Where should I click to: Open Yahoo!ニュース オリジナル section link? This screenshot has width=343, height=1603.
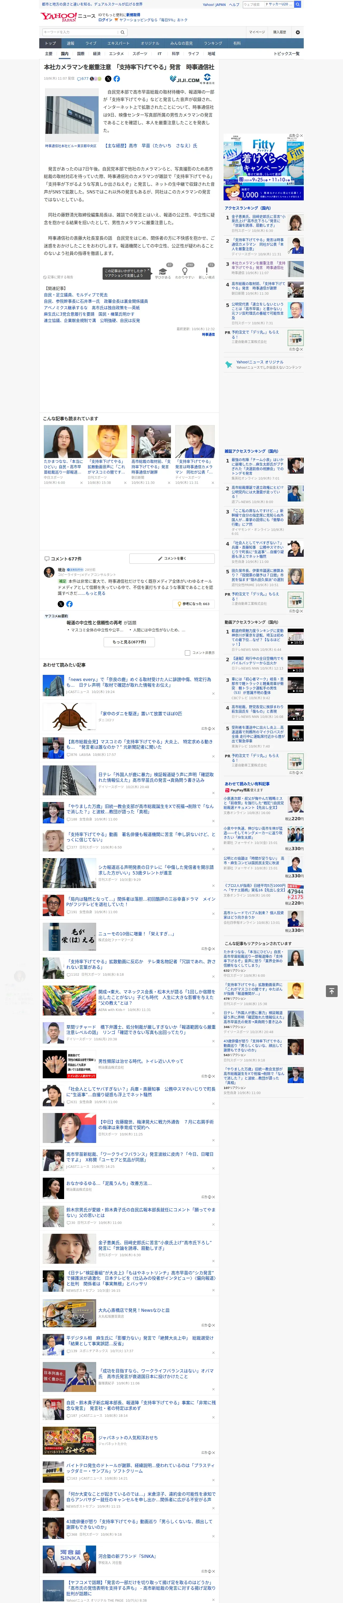260,362
